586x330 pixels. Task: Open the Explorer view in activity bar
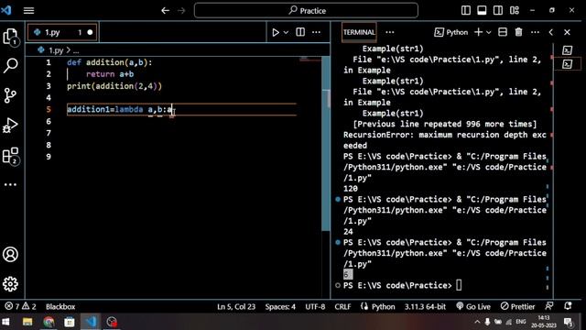tap(10, 37)
